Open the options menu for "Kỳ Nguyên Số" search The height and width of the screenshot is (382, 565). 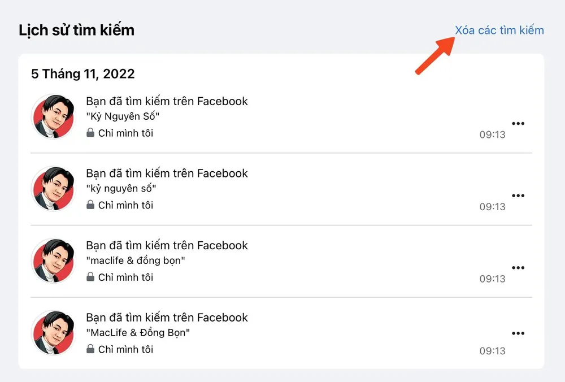[x=518, y=123]
